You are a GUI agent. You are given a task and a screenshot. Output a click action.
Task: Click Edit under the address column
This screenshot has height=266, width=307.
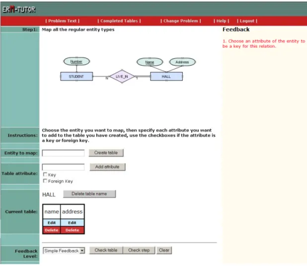click(x=72, y=223)
